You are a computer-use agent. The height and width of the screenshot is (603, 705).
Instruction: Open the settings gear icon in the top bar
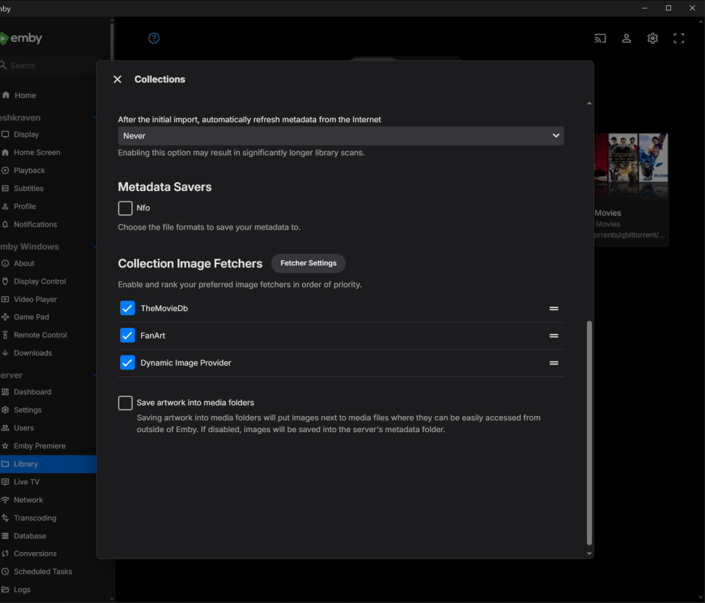click(x=653, y=39)
